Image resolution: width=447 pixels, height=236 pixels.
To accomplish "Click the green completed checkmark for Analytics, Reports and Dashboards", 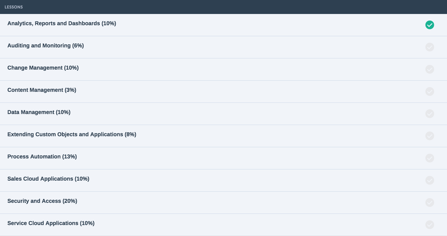I will 429,25.
